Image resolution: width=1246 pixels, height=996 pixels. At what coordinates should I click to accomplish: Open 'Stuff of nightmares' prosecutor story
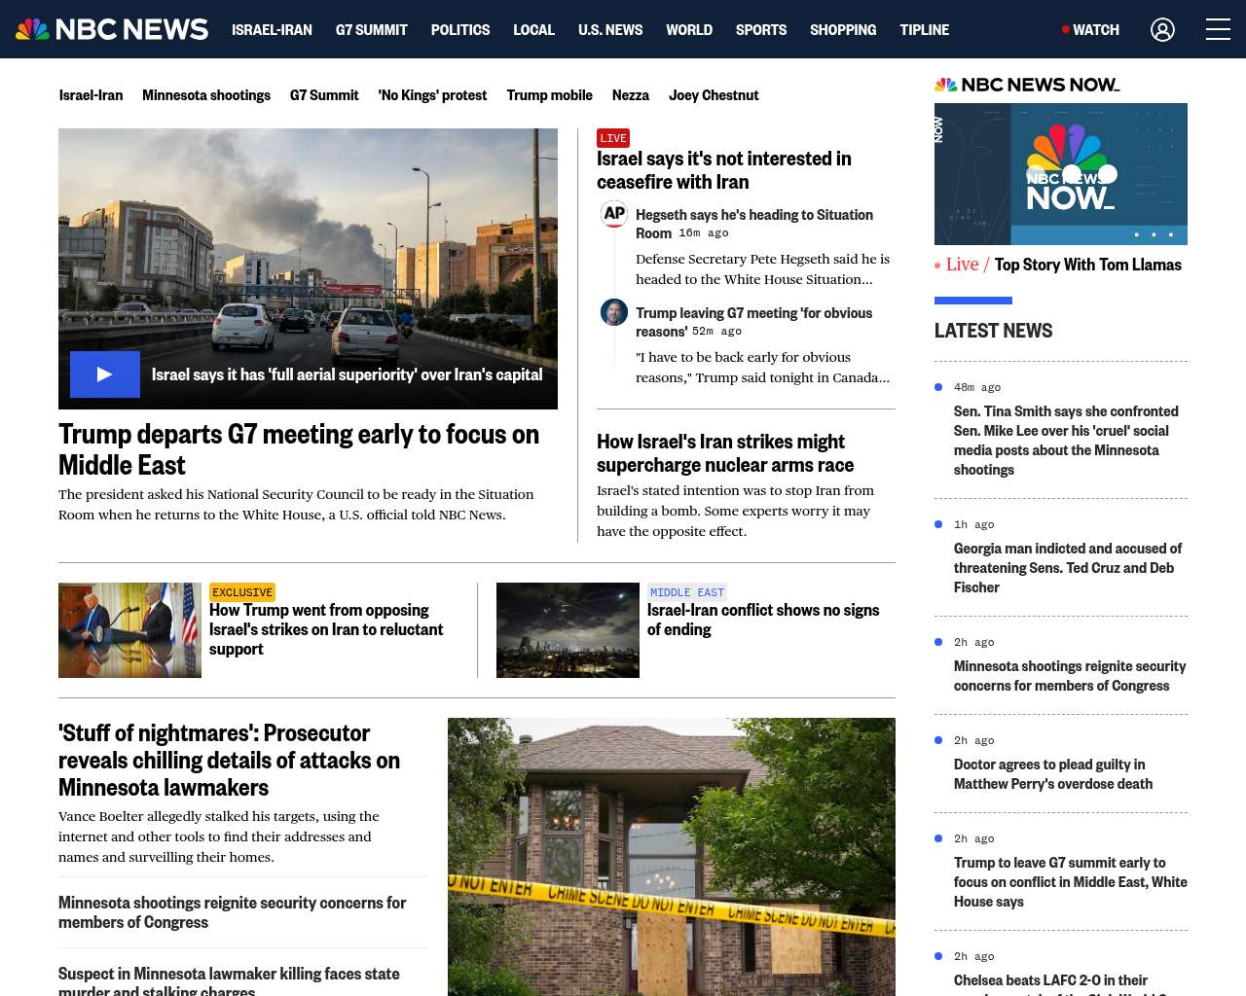229,760
